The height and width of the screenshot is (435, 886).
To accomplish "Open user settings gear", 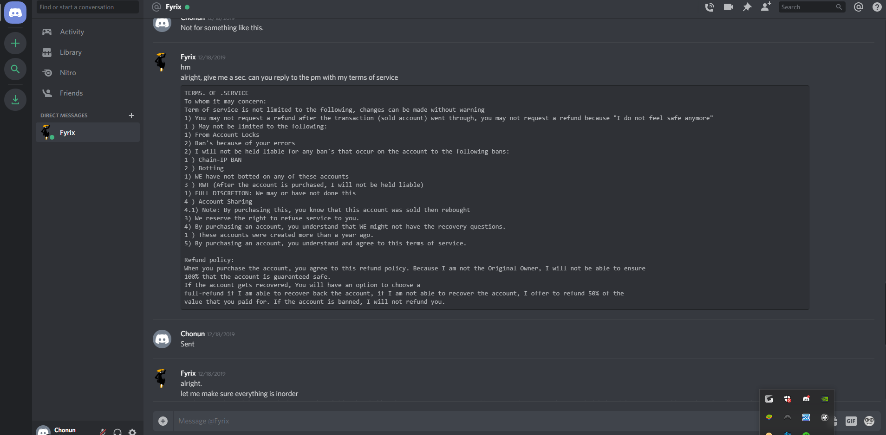I will click(132, 432).
